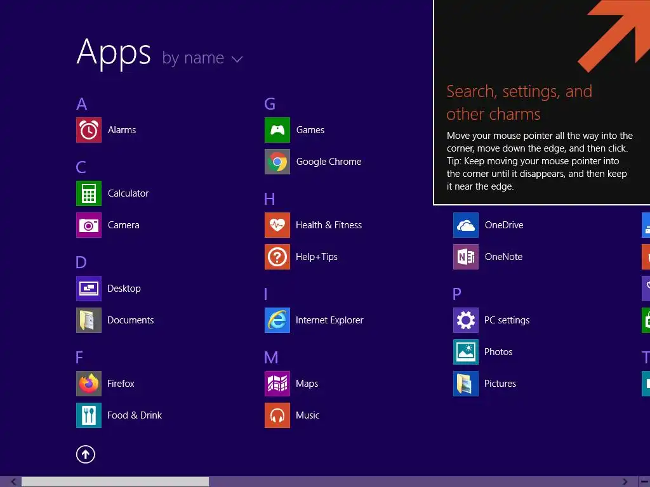Click the scrollbar left arrow
The height and width of the screenshot is (487, 650).
click(14, 482)
